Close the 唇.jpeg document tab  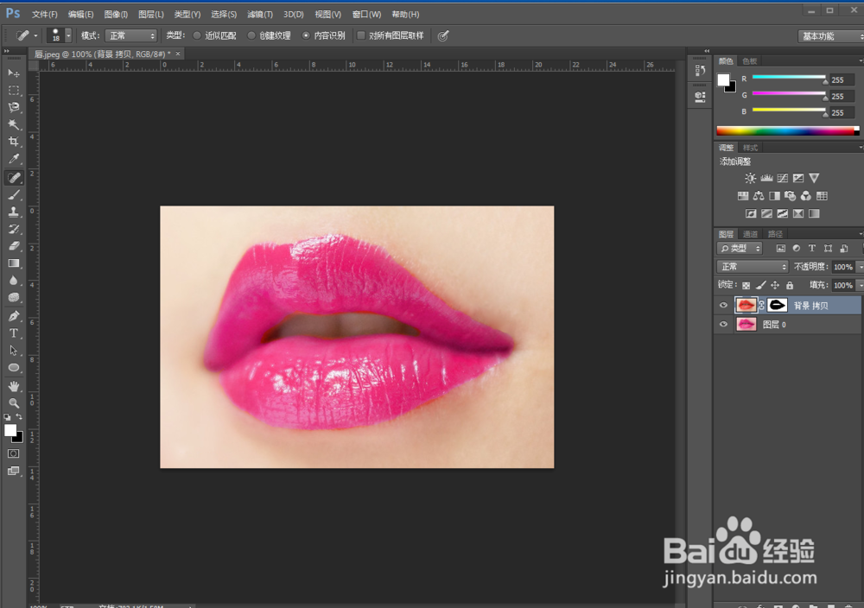[x=177, y=54]
